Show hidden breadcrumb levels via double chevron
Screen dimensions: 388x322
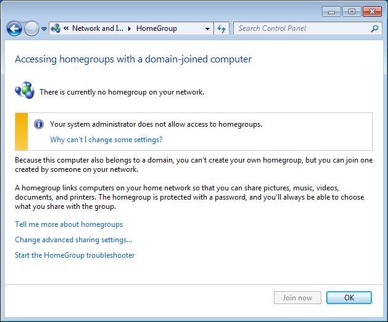65,28
